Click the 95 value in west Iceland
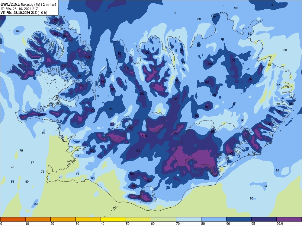 pyautogui.click(x=111, y=109)
